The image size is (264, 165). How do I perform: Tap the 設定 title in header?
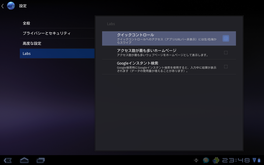pyautogui.click(x=23, y=6)
